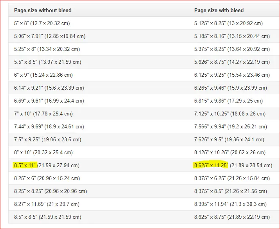Select cell 5.06" x 7.91" (12.85 x19.84 cm)
280x229 pixels.
pyautogui.click(x=50, y=36)
